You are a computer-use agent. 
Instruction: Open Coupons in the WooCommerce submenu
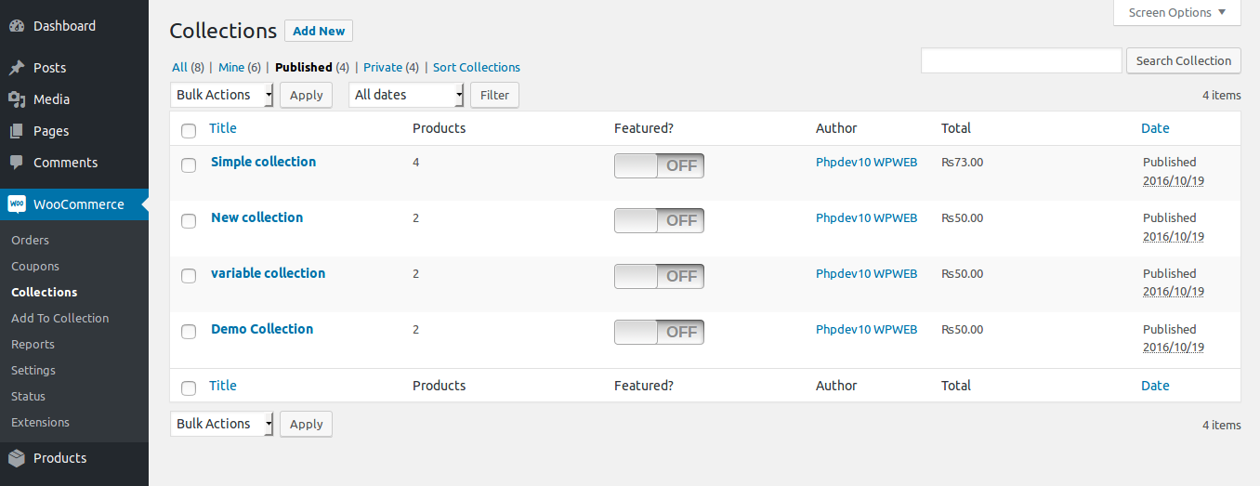pos(35,266)
